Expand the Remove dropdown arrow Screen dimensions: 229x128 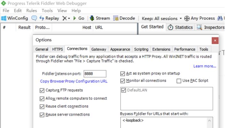[x=69, y=19]
